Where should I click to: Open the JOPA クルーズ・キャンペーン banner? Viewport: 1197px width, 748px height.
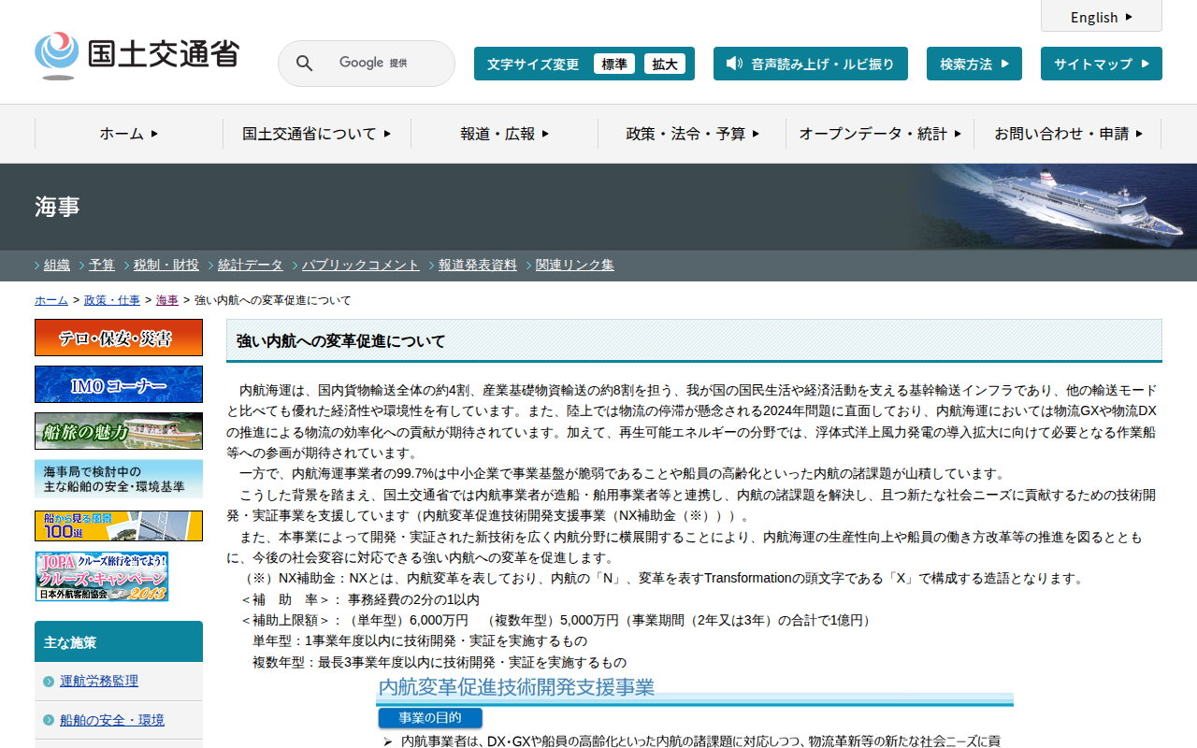(102, 576)
